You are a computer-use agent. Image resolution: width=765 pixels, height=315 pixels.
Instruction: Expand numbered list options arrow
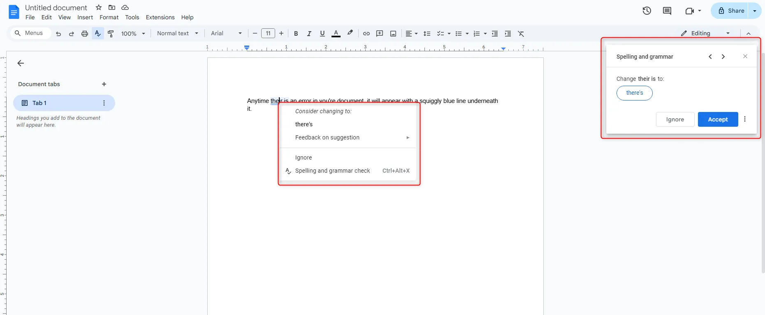click(485, 34)
